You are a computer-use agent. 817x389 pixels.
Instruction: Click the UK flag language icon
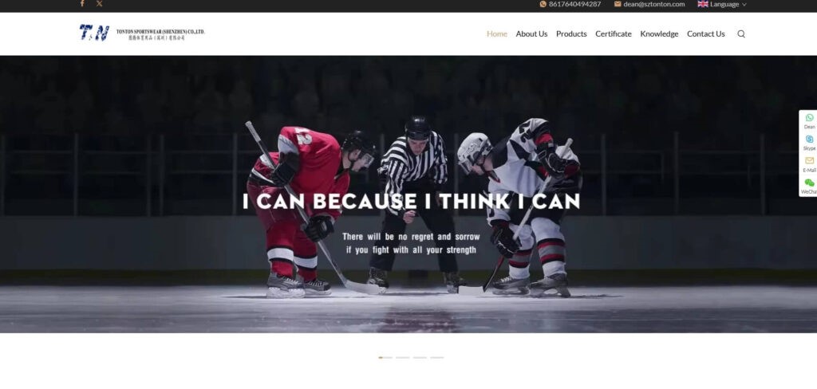point(703,4)
